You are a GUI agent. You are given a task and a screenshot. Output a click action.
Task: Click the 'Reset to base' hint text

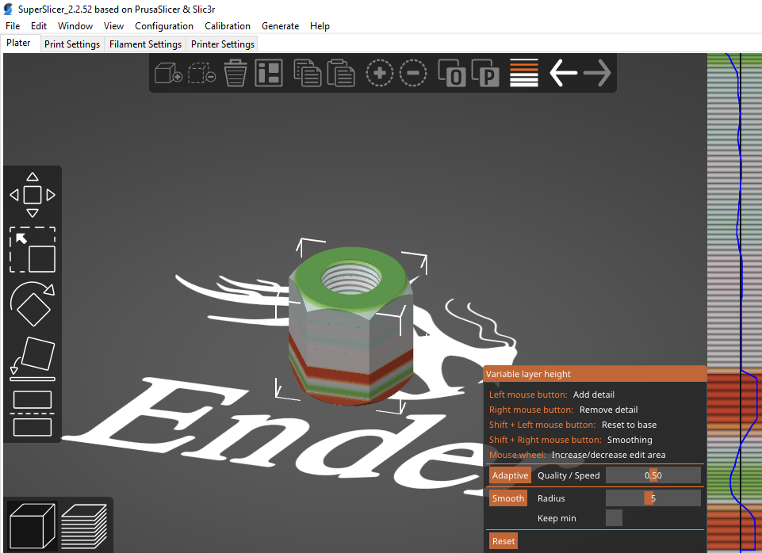[x=629, y=425]
